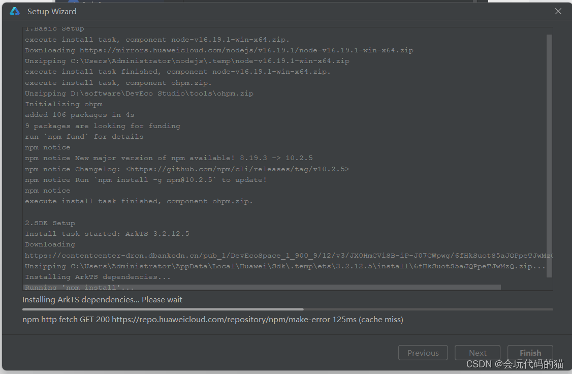
Task: Click the Next button
Action: 478,353
